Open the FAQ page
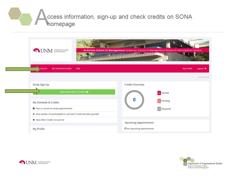This screenshot has width=240, height=180. click(78, 68)
